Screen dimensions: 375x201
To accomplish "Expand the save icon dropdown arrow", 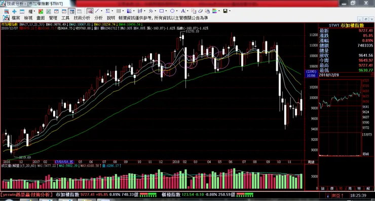I will (x=230, y=11).
